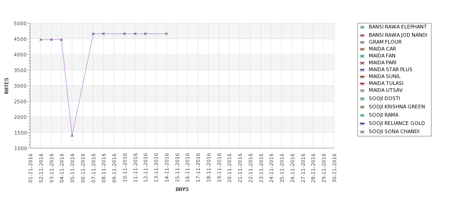Image resolution: width=449 pixels, height=197 pixels.
Task: Click the data point for 10-11-2016
Action: coord(124,34)
